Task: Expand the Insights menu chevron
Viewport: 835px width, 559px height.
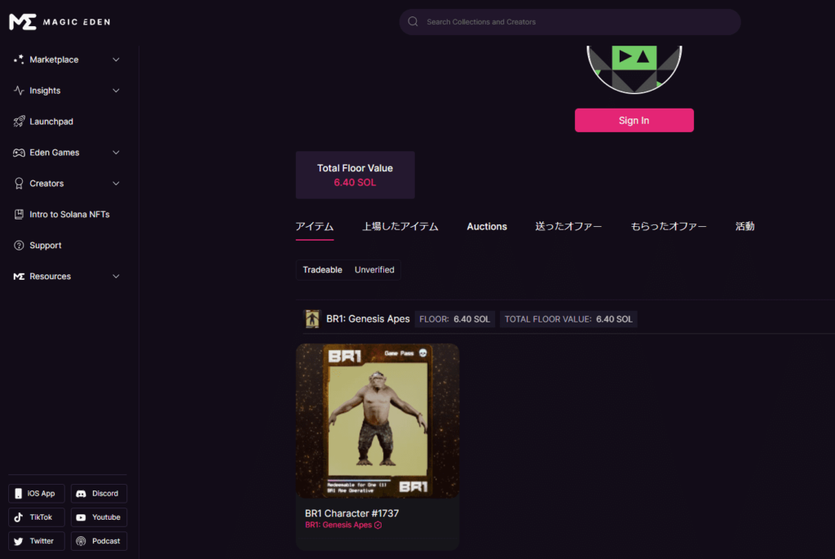Action: tap(116, 91)
